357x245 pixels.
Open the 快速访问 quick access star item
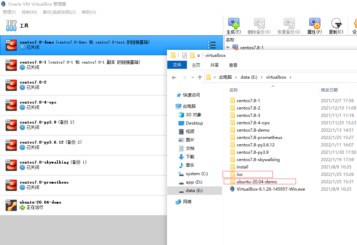coord(191,95)
